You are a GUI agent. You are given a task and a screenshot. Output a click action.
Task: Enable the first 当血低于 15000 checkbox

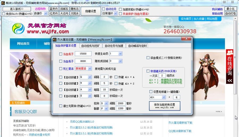tap(61, 54)
